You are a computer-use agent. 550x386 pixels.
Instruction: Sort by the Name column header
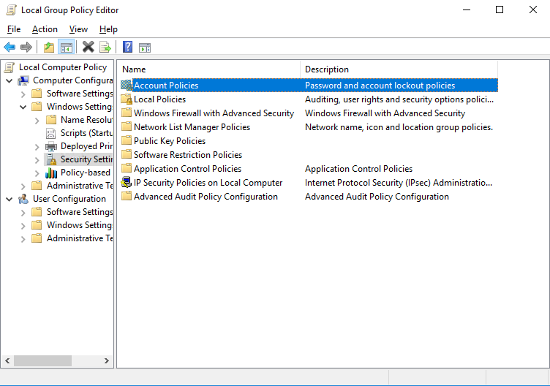point(208,69)
